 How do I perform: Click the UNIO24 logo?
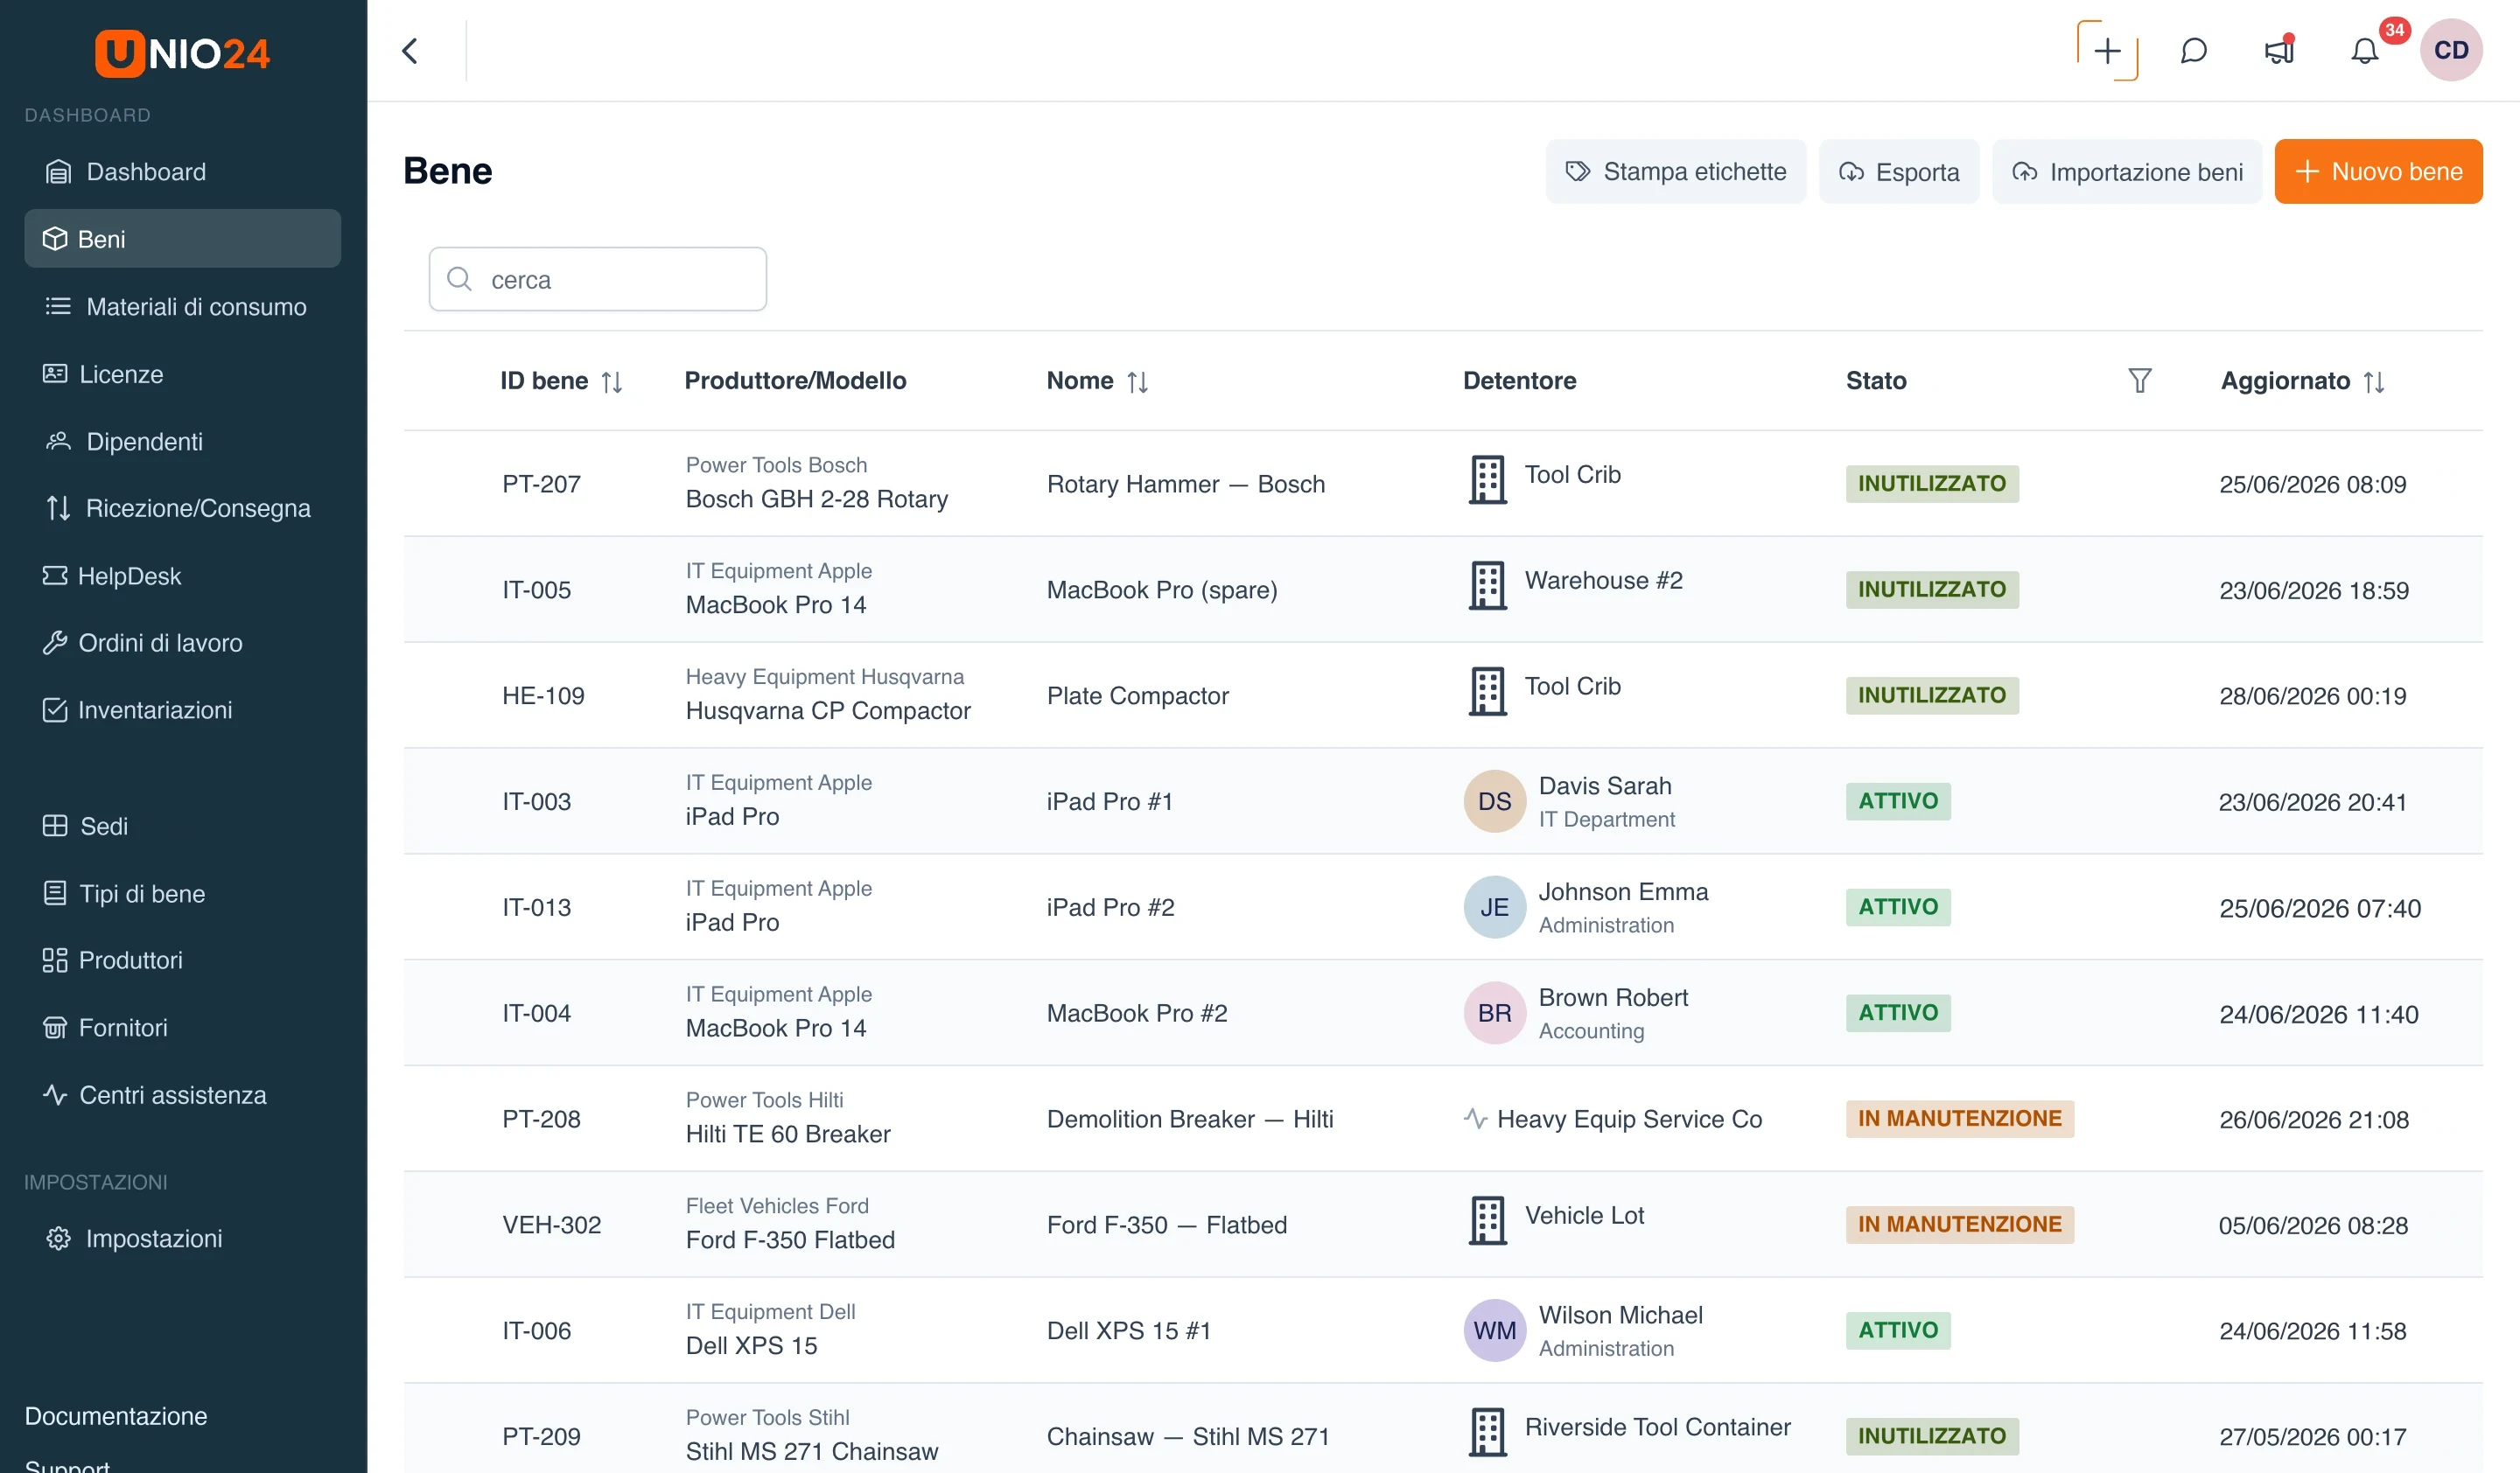(182, 53)
